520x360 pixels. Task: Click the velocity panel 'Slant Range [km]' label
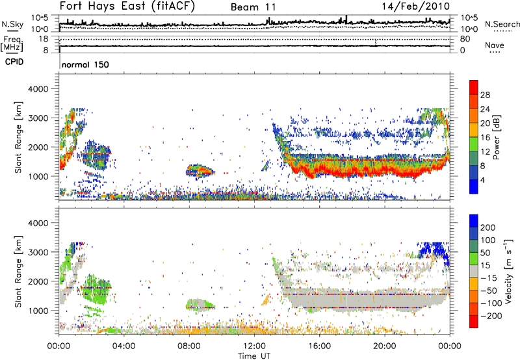pyautogui.click(x=18, y=271)
